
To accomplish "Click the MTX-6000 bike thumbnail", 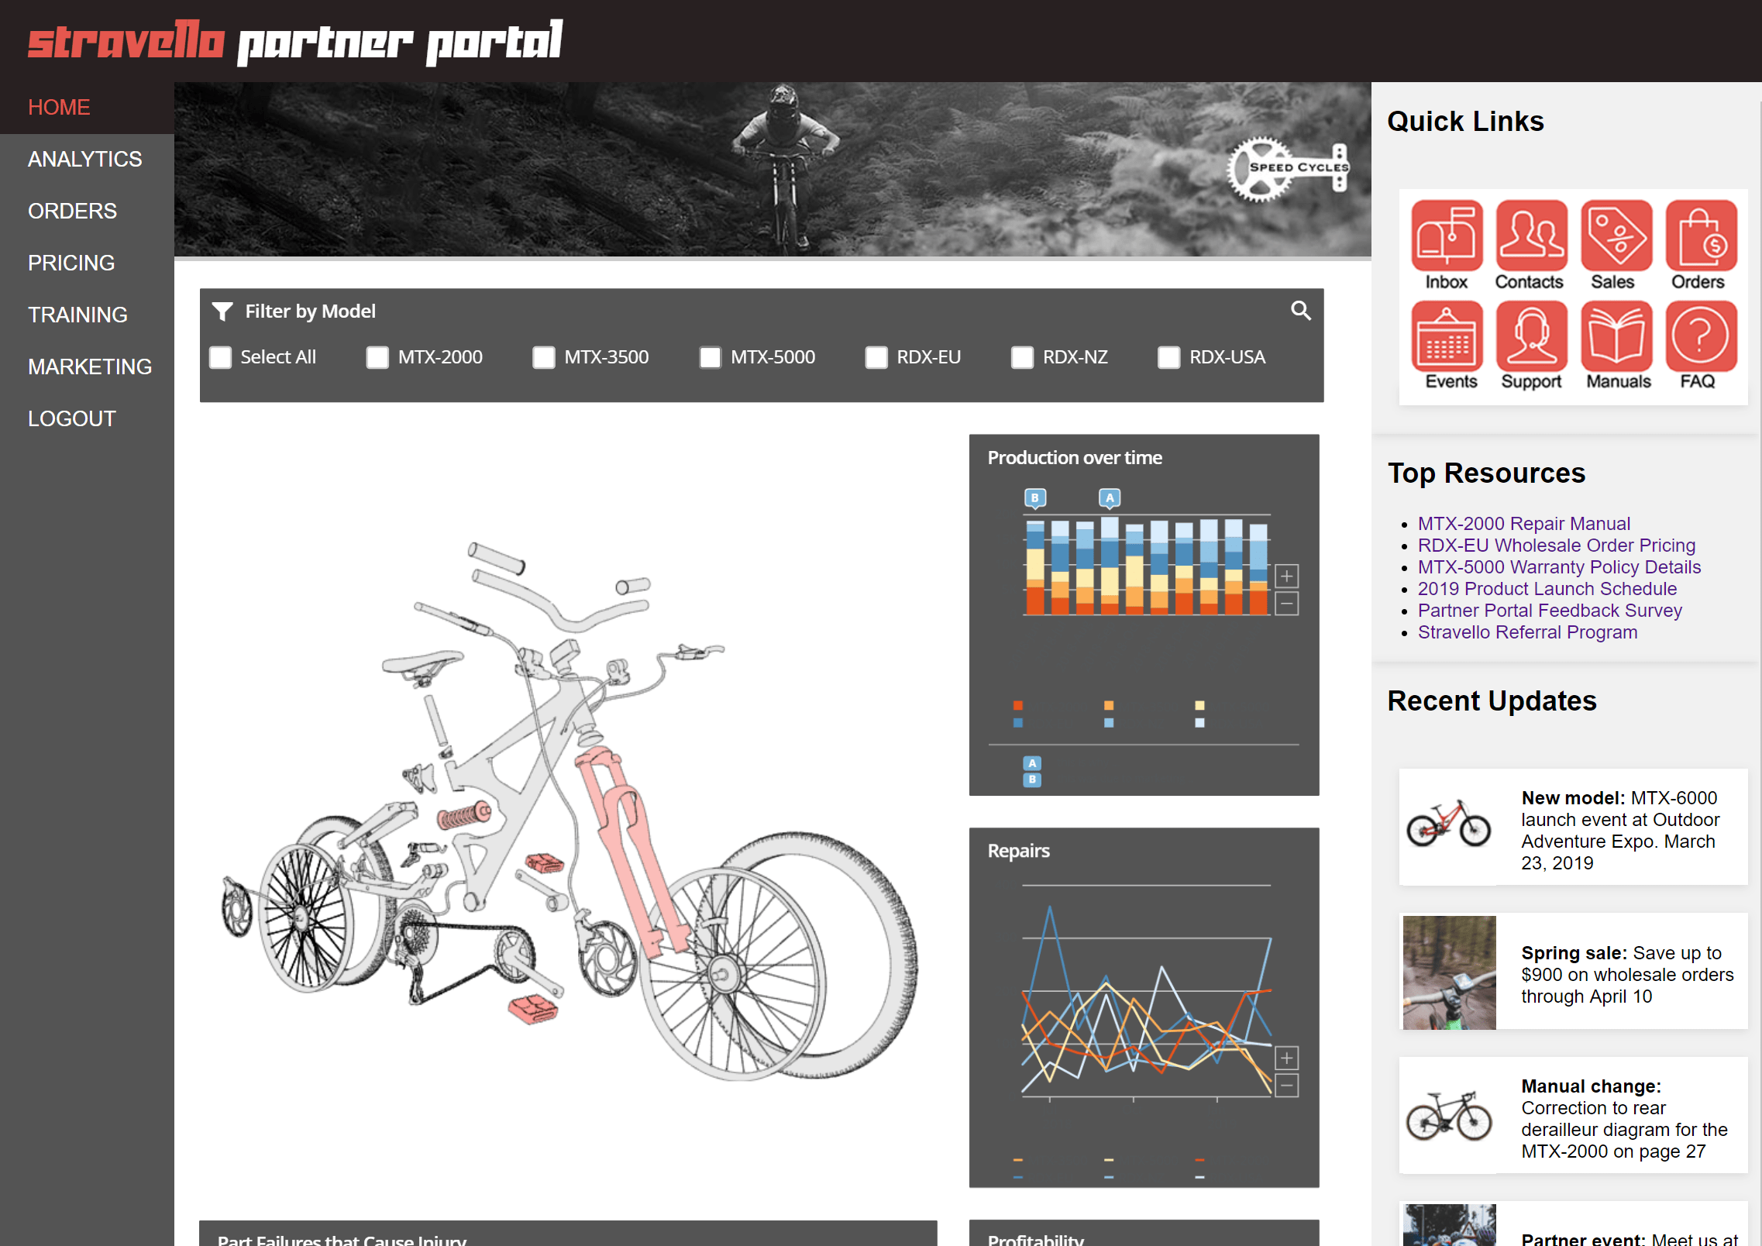I will click(x=1448, y=824).
